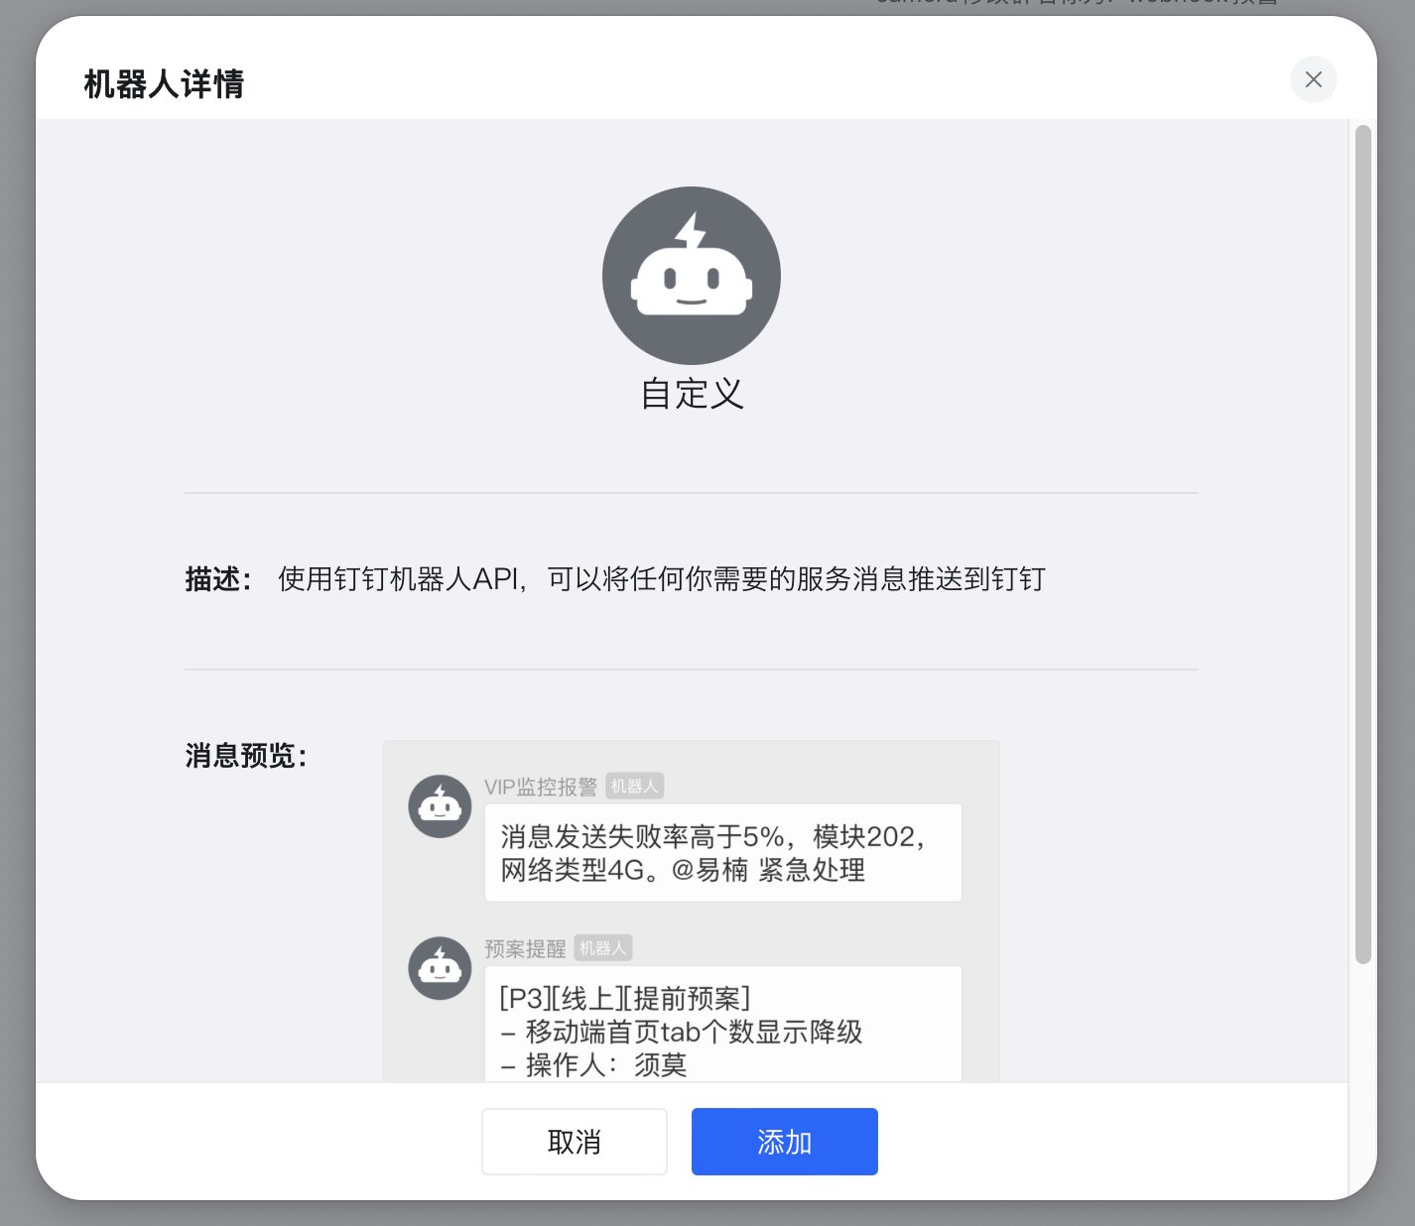
Task: Click the 机器人详情 dialog title
Action: [x=162, y=82]
